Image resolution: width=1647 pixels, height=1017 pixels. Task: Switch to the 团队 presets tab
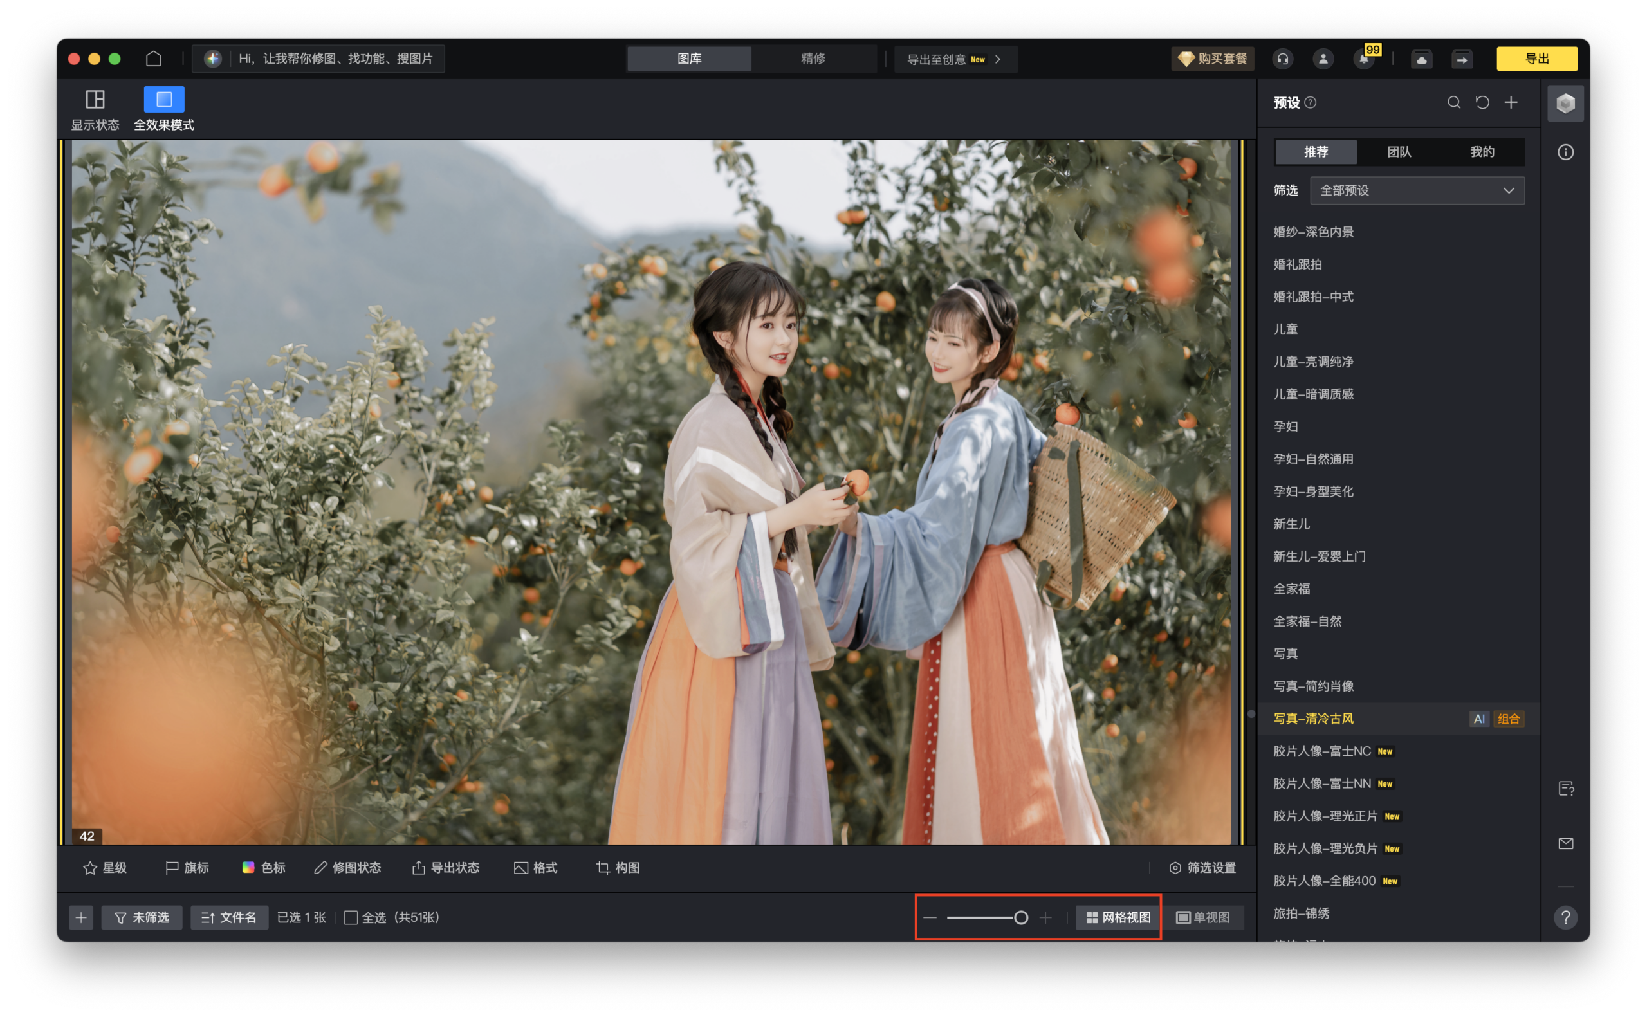[x=1400, y=152]
